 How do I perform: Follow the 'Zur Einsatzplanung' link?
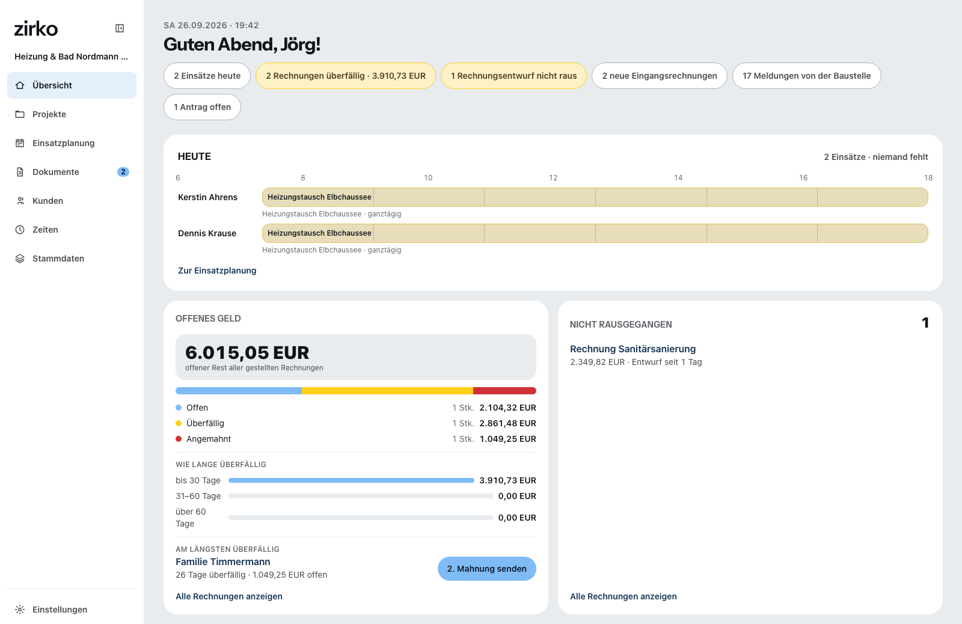[217, 271]
